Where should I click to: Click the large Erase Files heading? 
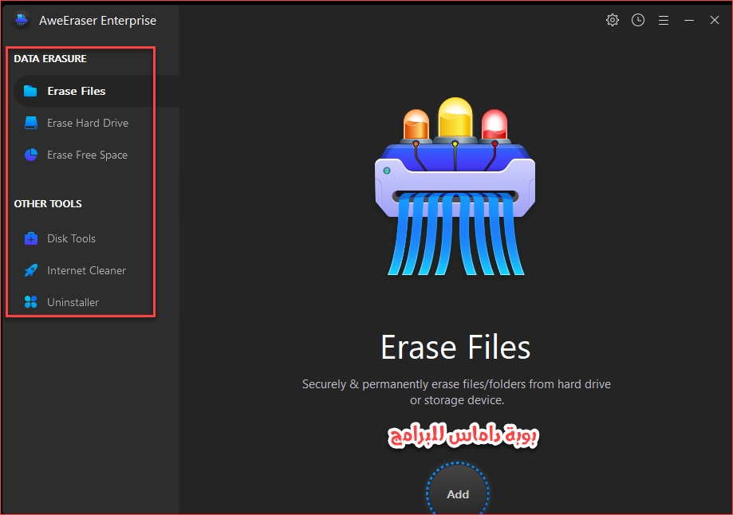[455, 348]
